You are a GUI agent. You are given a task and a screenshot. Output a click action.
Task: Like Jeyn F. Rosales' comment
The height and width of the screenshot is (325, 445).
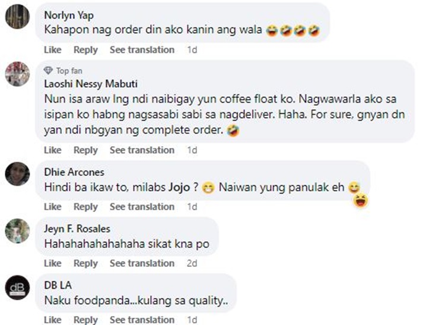point(52,263)
